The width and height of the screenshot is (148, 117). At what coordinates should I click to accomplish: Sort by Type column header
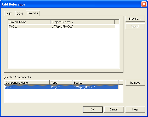pos(61,83)
